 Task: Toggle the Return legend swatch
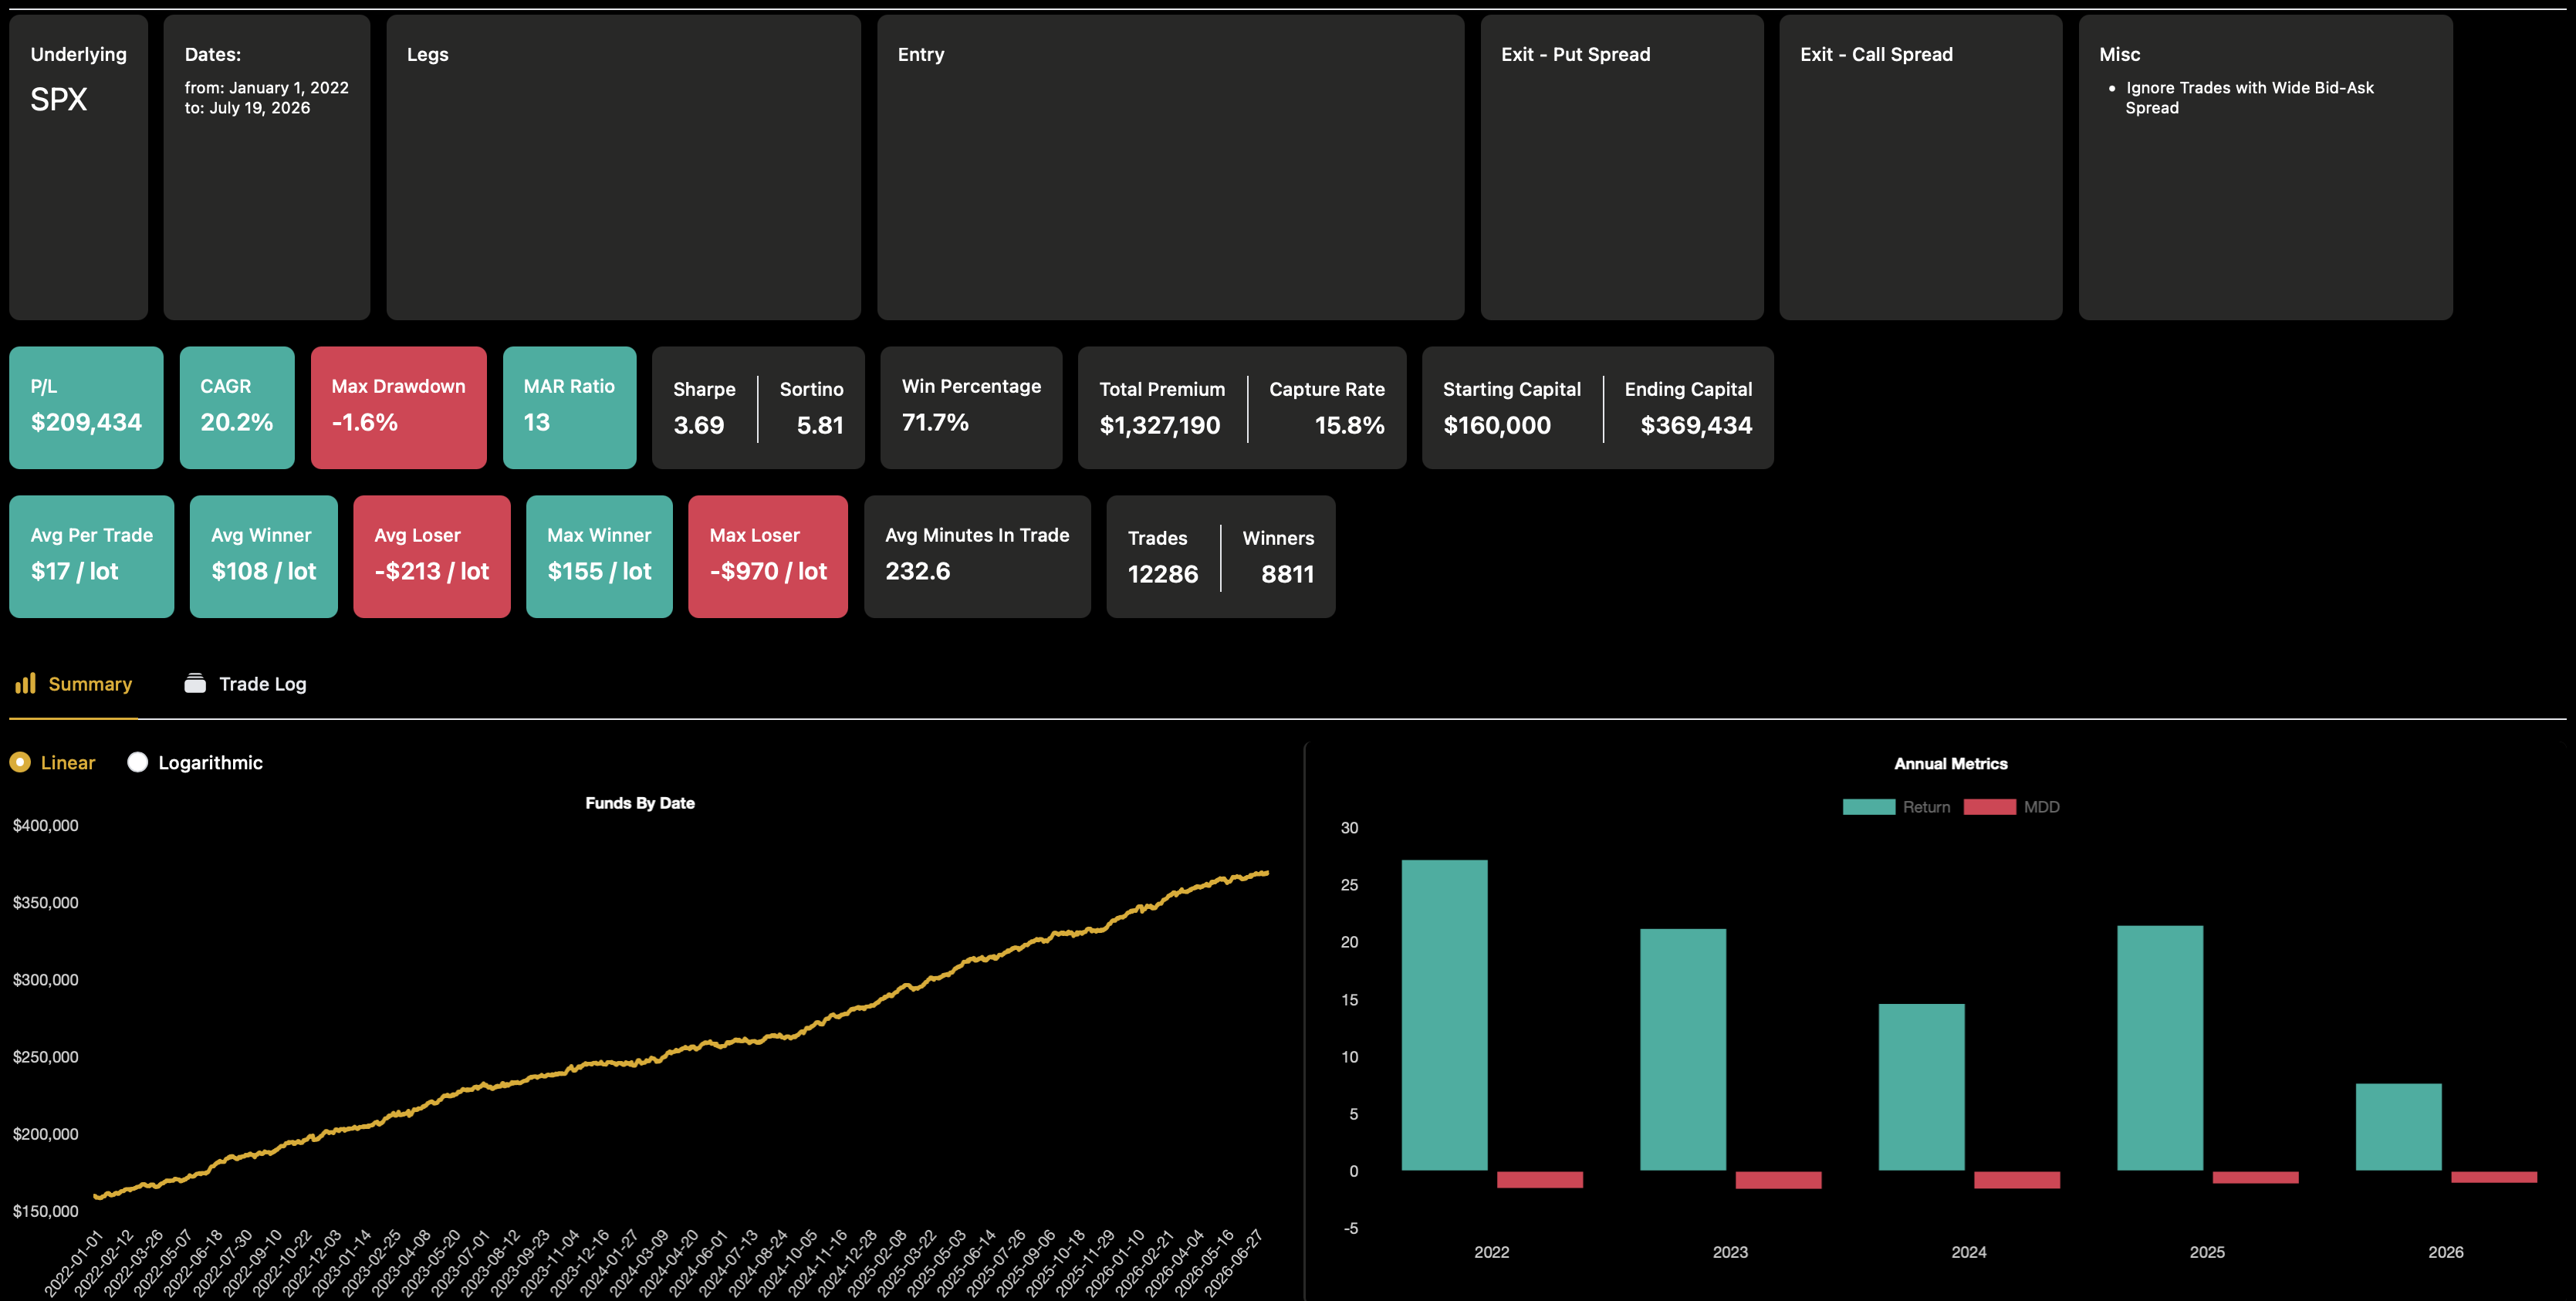[1868, 807]
